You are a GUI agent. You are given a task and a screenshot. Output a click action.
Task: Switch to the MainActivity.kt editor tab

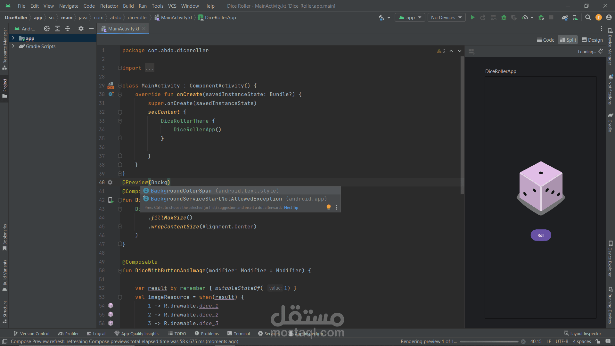[123, 29]
